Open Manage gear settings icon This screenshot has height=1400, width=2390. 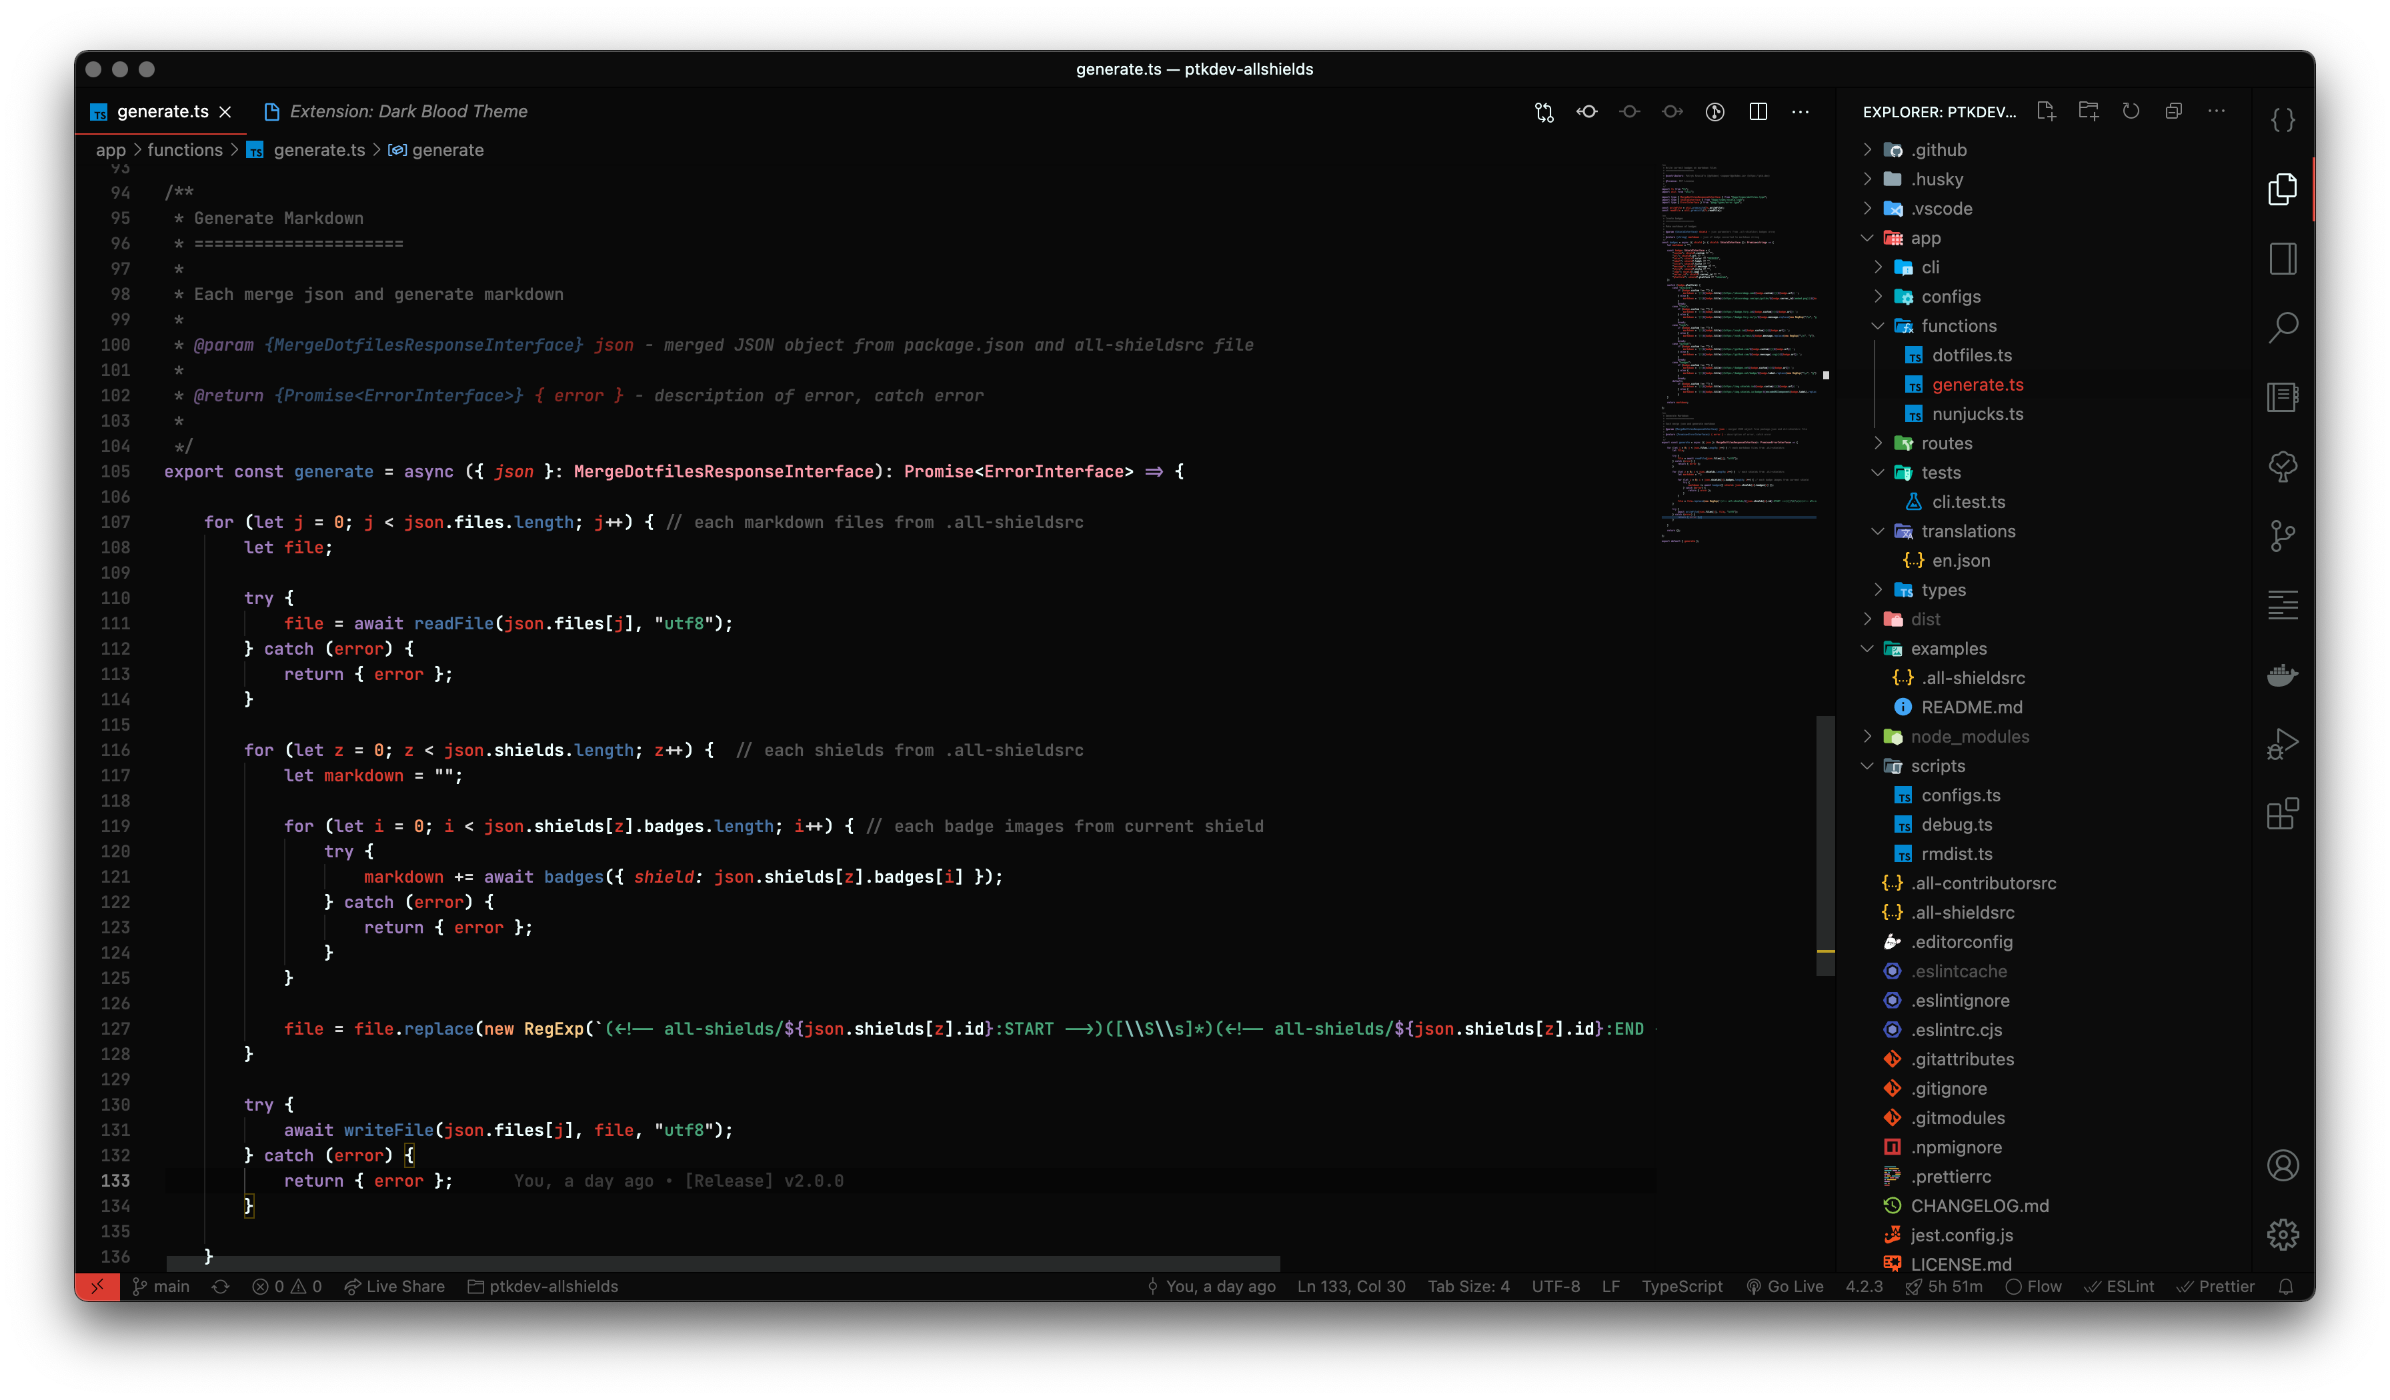pyautogui.click(x=2282, y=1234)
